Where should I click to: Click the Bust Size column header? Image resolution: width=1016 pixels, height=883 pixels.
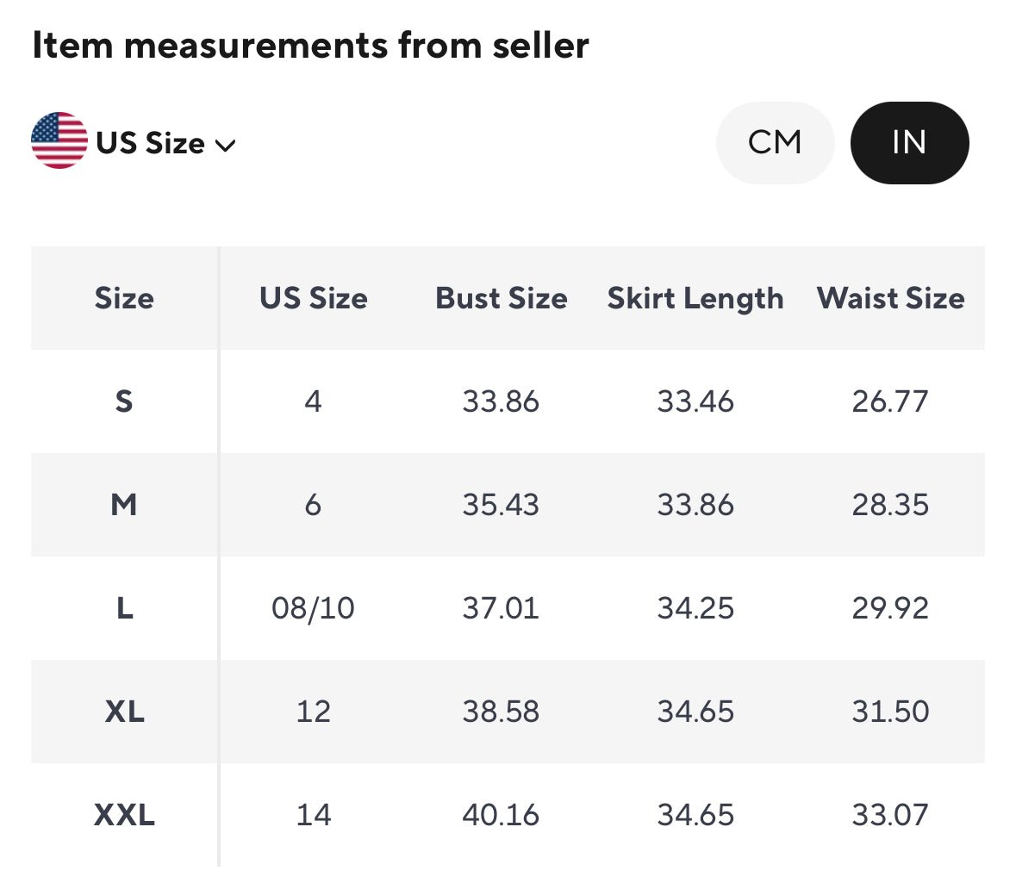(x=501, y=298)
